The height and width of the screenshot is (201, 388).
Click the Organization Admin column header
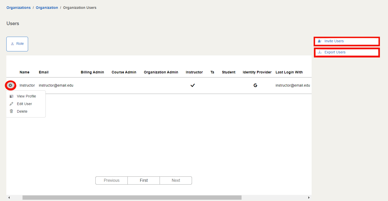[x=161, y=72]
